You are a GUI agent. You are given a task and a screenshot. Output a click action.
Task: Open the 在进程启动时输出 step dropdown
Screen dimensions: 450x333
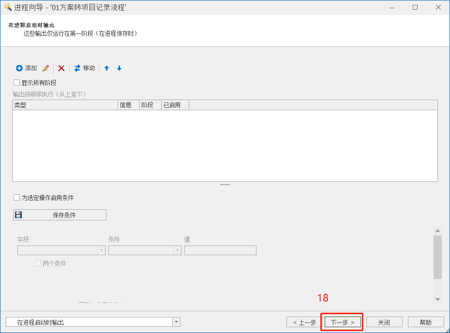tap(176, 322)
